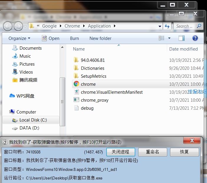Viewport: 207px width, 183px height.
Task: Open Pictures library in navigation pane
Action: pyautogui.click(x=23, y=64)
